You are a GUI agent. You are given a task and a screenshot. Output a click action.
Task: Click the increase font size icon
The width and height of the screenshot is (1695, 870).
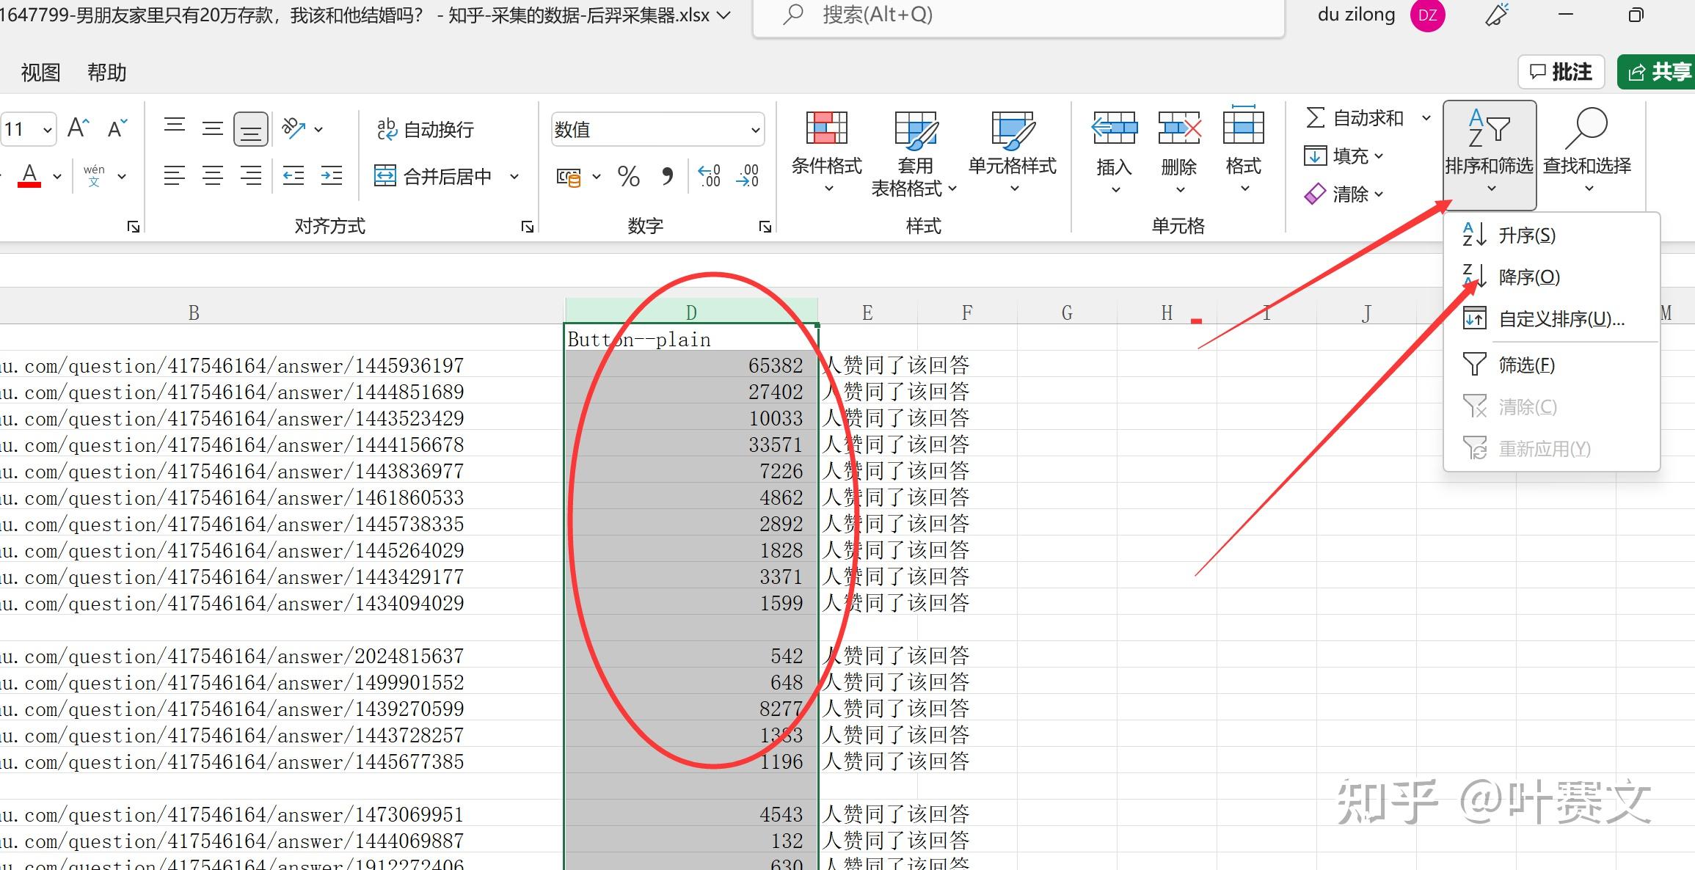point(78,128)
